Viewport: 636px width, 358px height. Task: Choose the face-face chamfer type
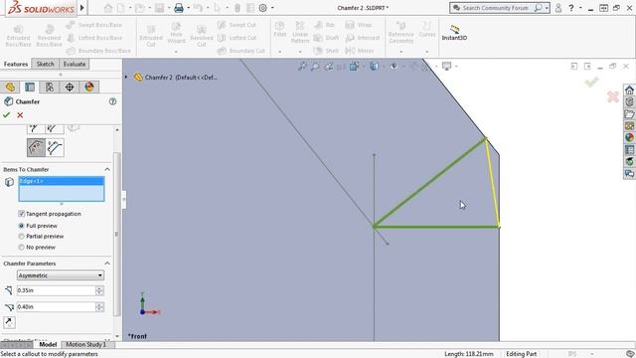[x=55, y=148]
